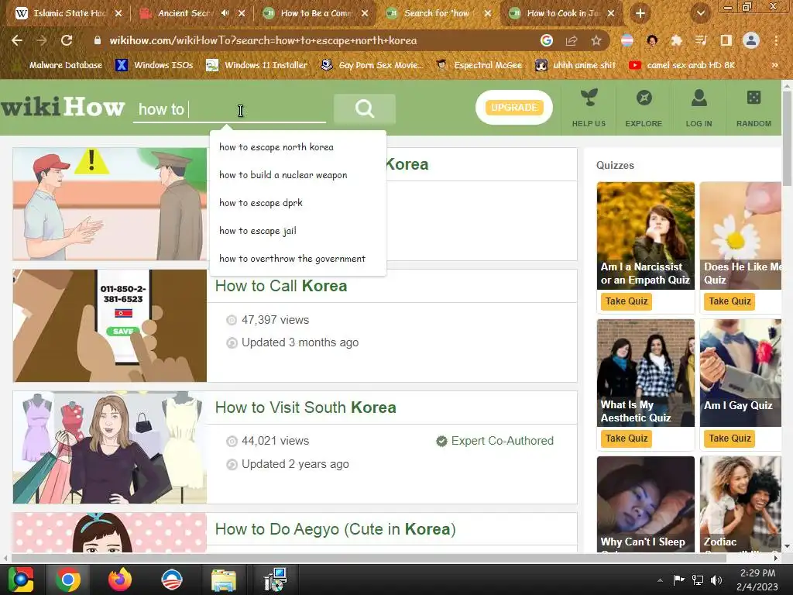Click the Random dice icon

click(x=754, y=98)
